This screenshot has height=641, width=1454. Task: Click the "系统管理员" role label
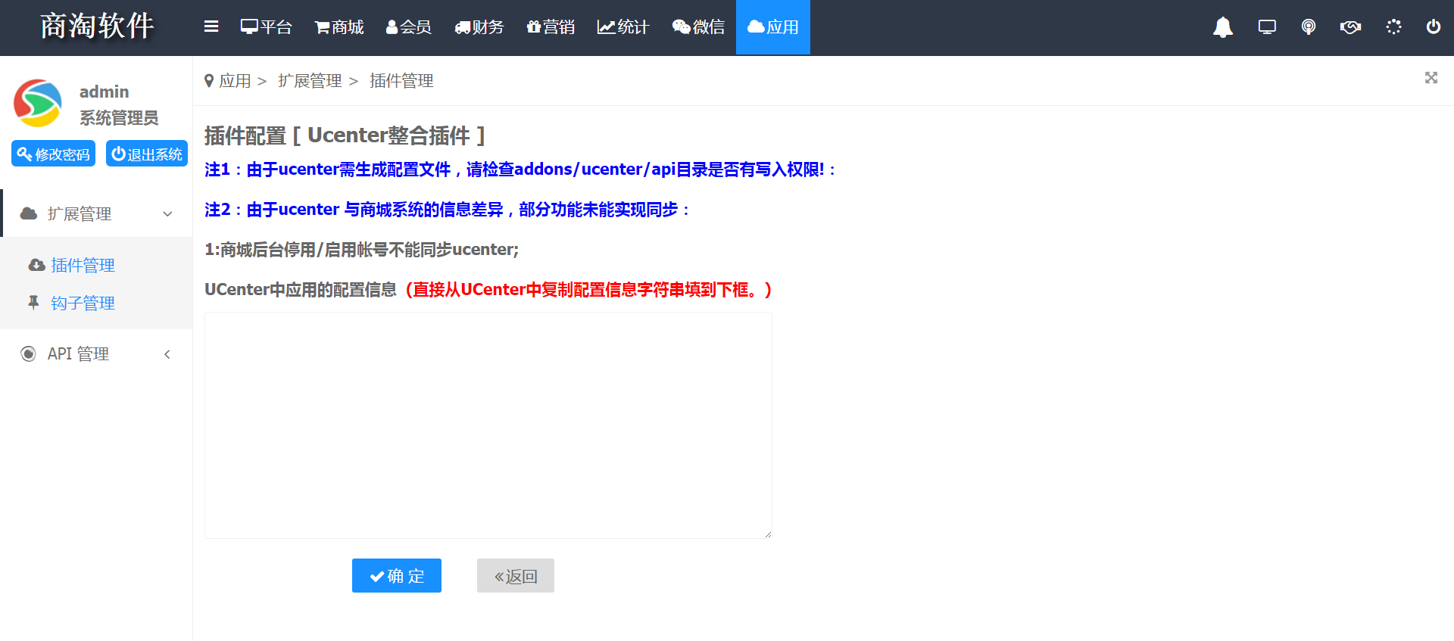119,118
